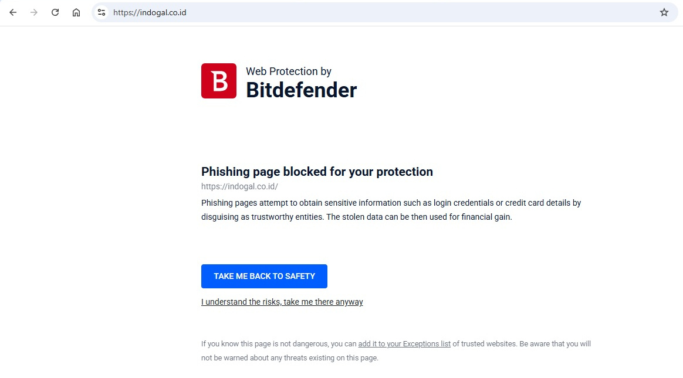
Task: Click the red Bitdefender B logo
Action: pos(219,81)
